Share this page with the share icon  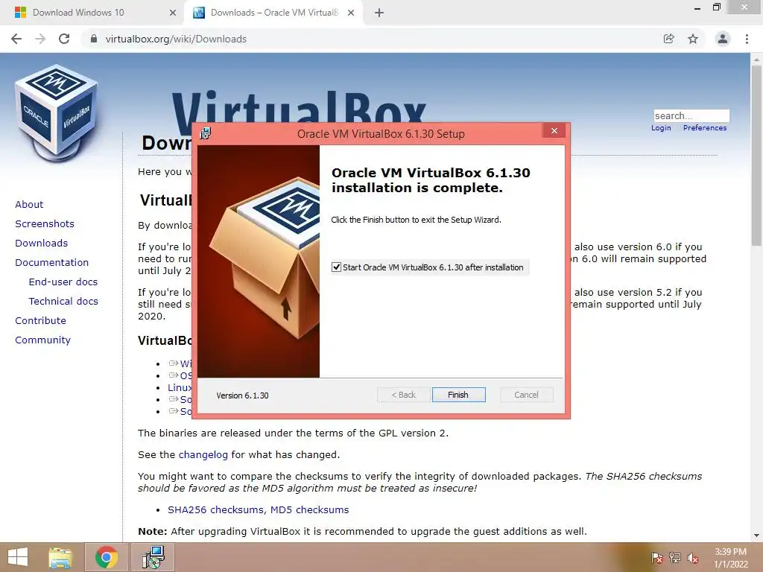click(669, 39)
